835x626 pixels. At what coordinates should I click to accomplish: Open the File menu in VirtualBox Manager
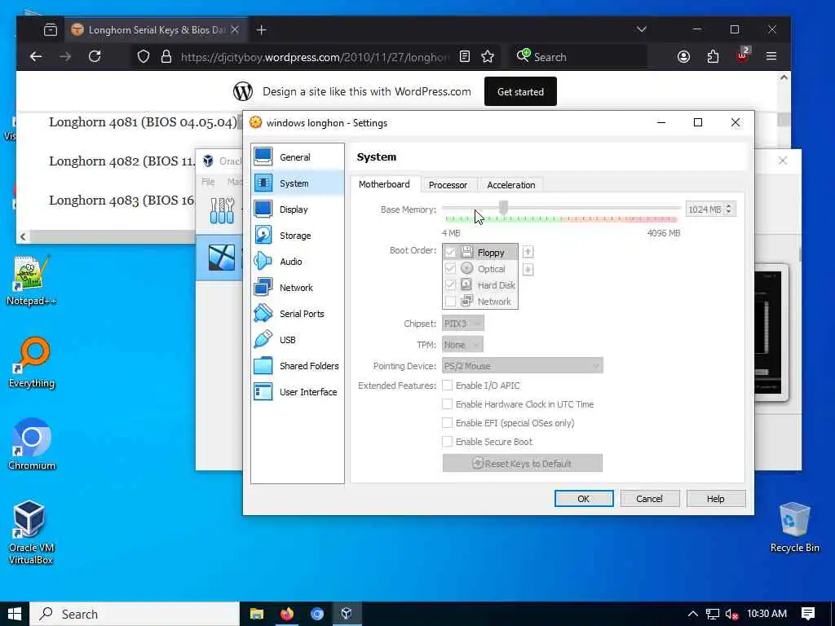[208, 182]
